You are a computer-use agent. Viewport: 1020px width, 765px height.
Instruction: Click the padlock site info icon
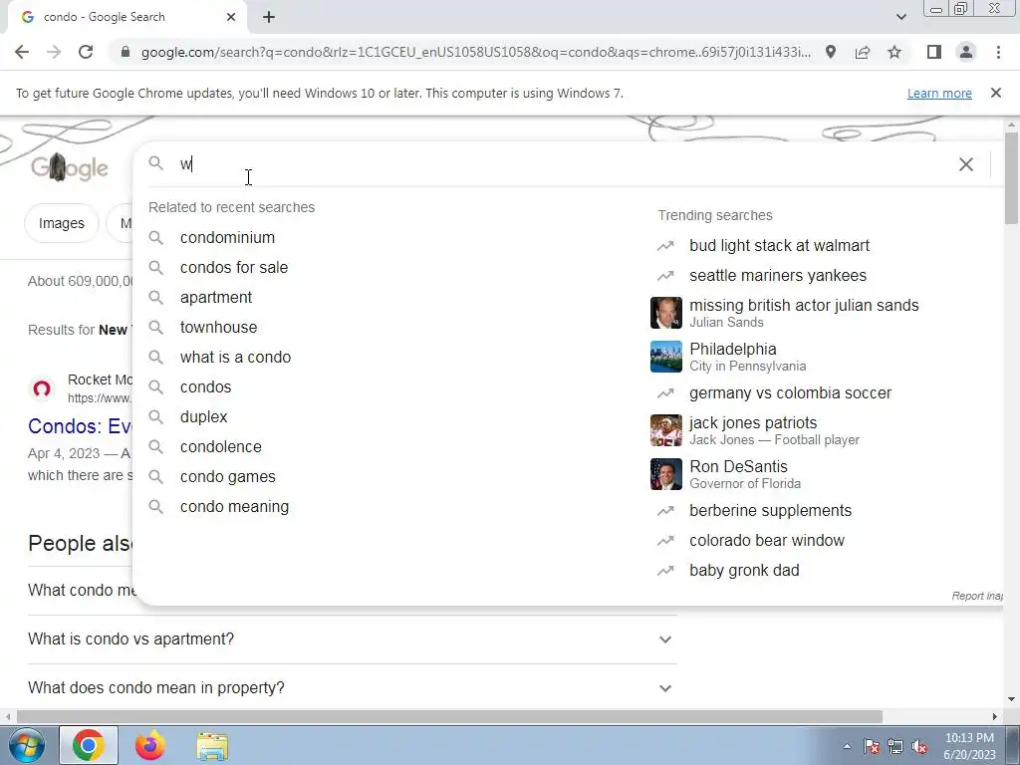[126, 52]
